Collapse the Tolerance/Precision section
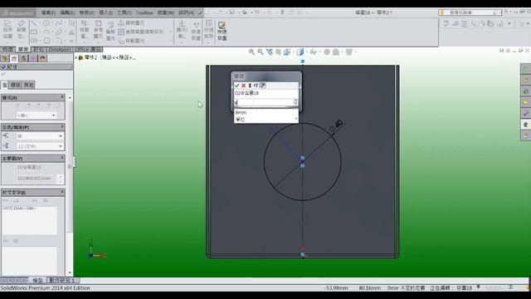The height and width of the screenshot is (299, 531). pos(62,127)
